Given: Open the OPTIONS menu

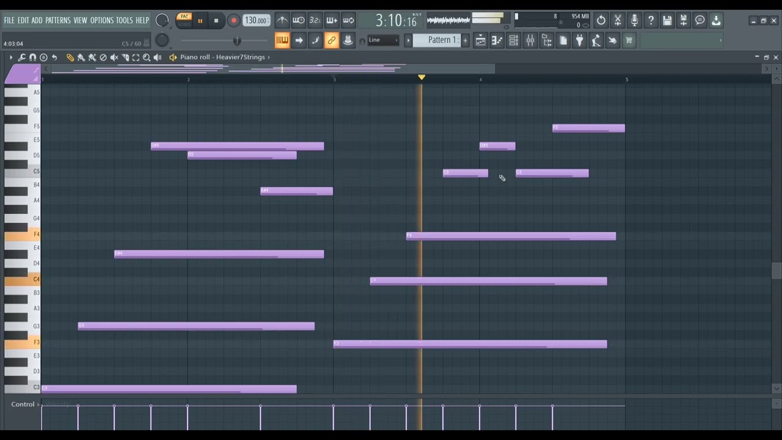Looking at the screenshot, I should coord(102,20).
